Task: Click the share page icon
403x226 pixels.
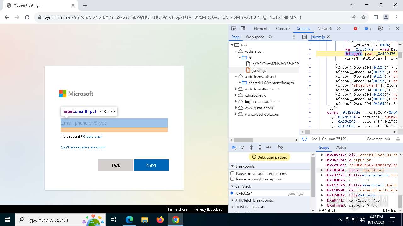Action: coord(353,17)
